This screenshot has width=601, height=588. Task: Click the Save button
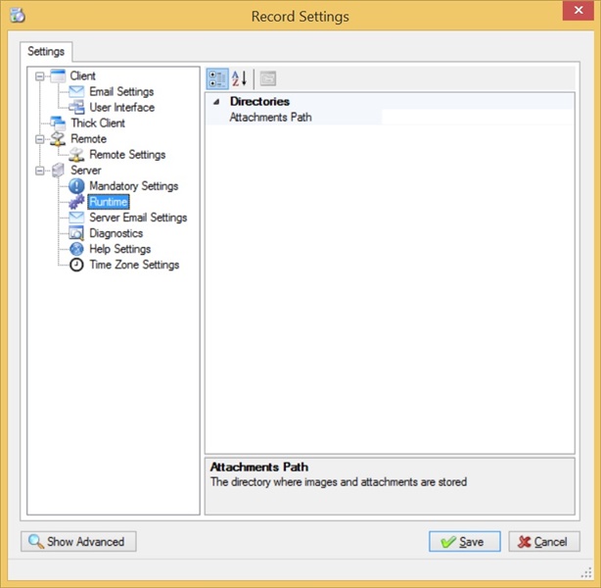click(x=465, y=541)
